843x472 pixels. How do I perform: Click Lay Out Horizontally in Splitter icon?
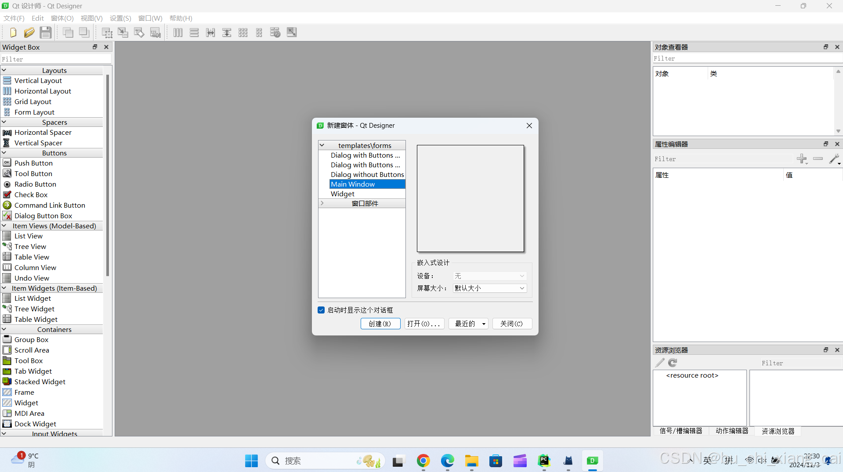click(x=210, y=32)
